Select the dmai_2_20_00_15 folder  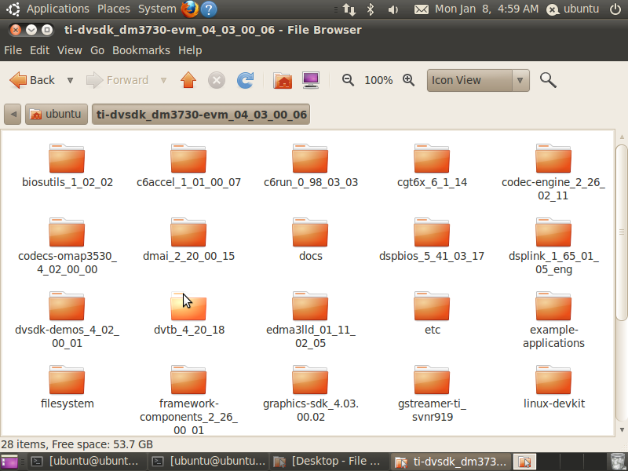(188, 239)
